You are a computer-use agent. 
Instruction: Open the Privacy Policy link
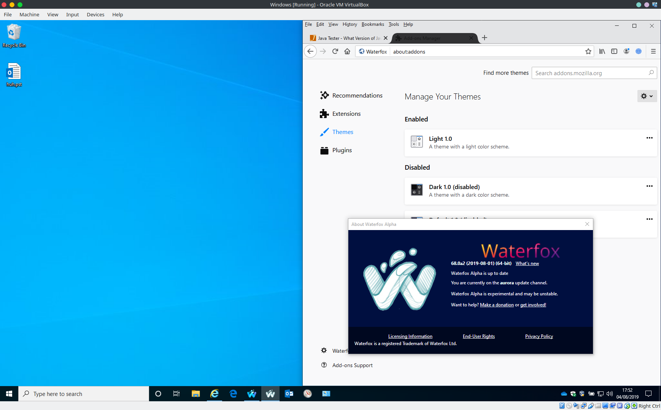[539, 336]
